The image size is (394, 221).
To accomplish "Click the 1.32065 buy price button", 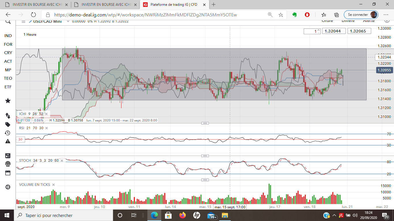I will point(359,31).
